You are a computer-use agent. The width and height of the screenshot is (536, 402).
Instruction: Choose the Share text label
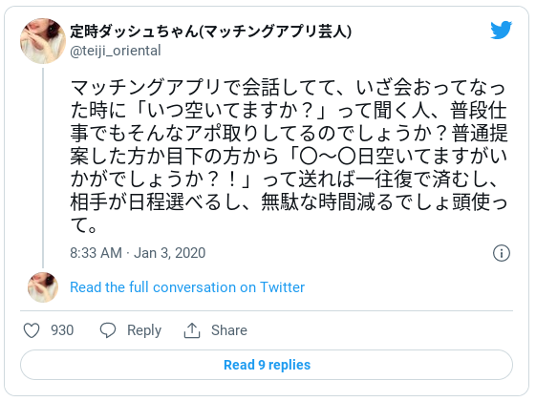coord(229,330)
